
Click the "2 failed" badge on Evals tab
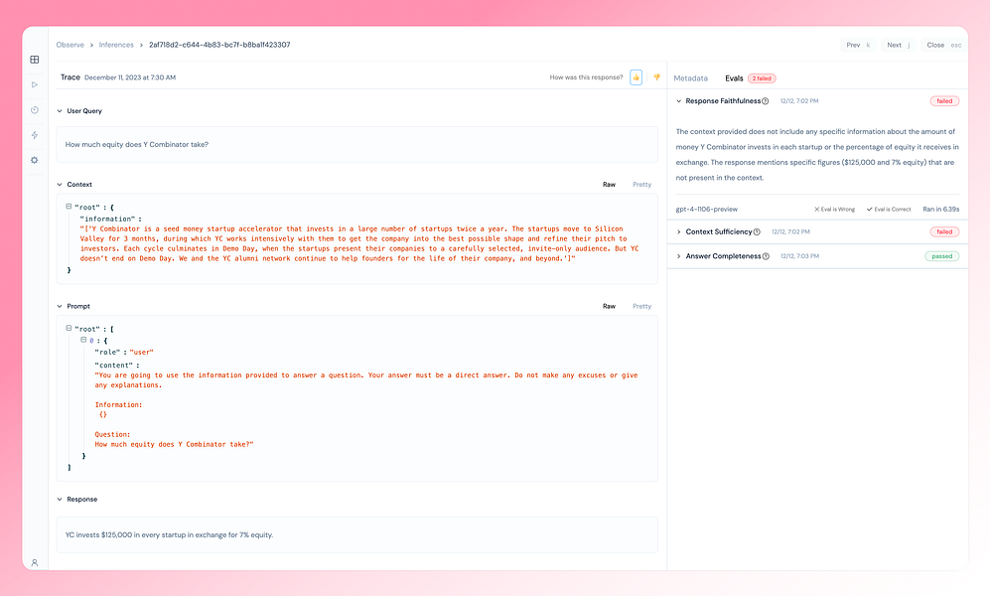(x=762, y=78)
